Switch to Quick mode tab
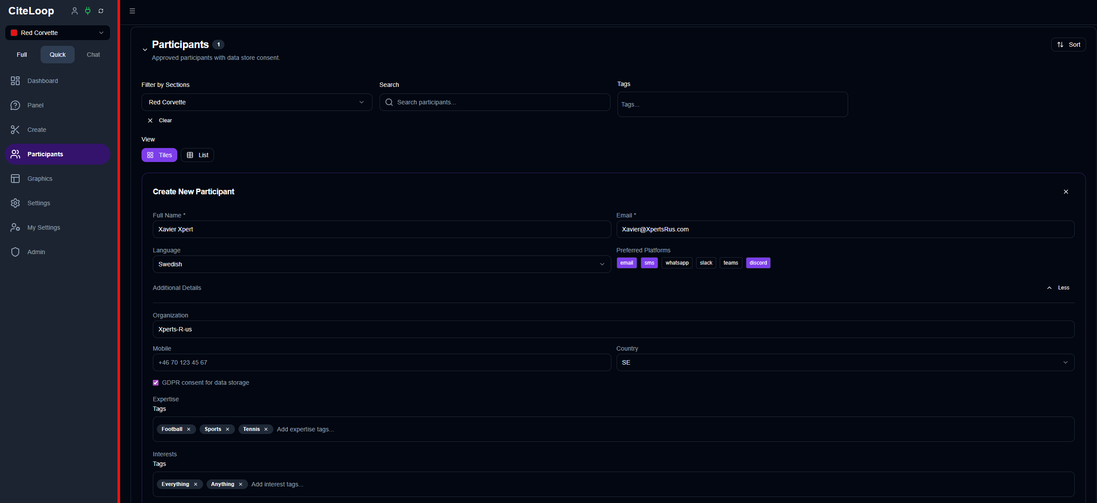1097x503 pixels. click(58, 55)
